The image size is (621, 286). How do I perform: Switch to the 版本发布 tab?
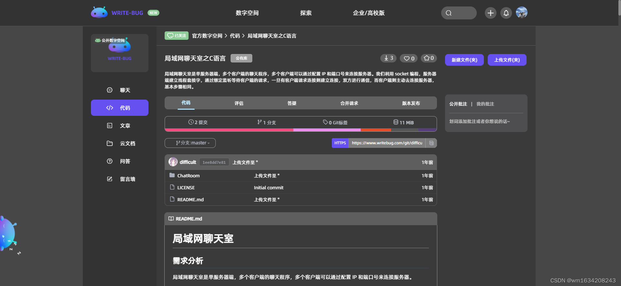coord(411,103)
